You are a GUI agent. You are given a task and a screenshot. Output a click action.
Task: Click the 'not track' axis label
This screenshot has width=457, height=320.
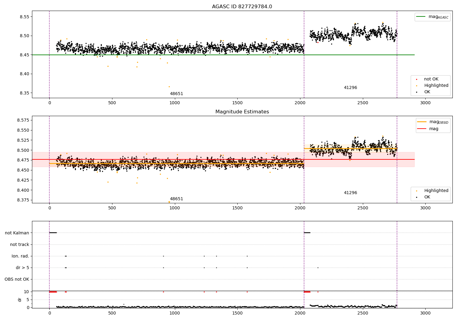coord(19,244)
